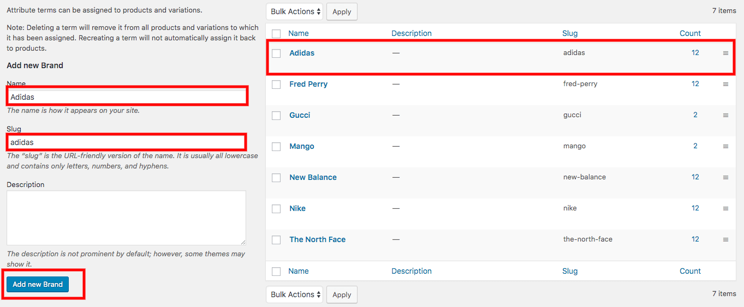The image size is (744, 307).
Task: Open the Mango brand term
Action: tap(302, 146)
